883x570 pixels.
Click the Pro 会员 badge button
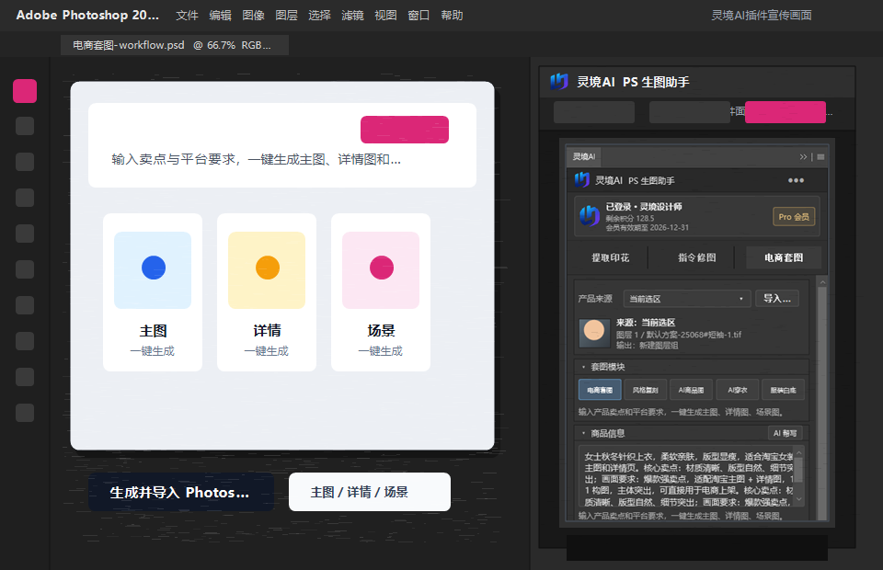click(794, 217)
